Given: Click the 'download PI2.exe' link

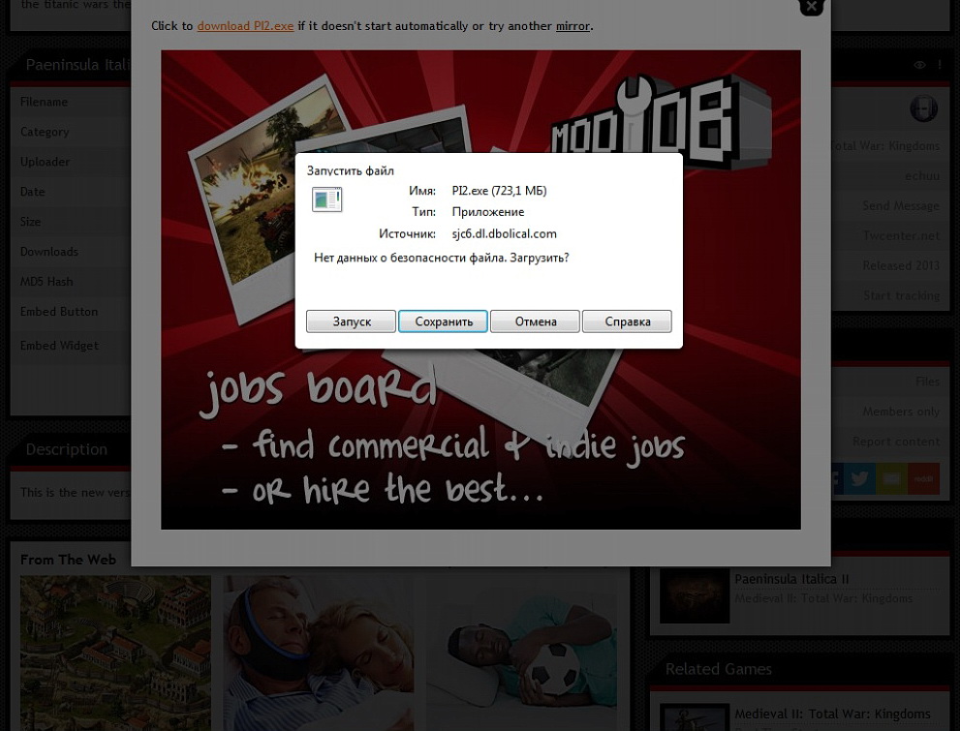Looking at the screenshot, I should pos(245,26).
